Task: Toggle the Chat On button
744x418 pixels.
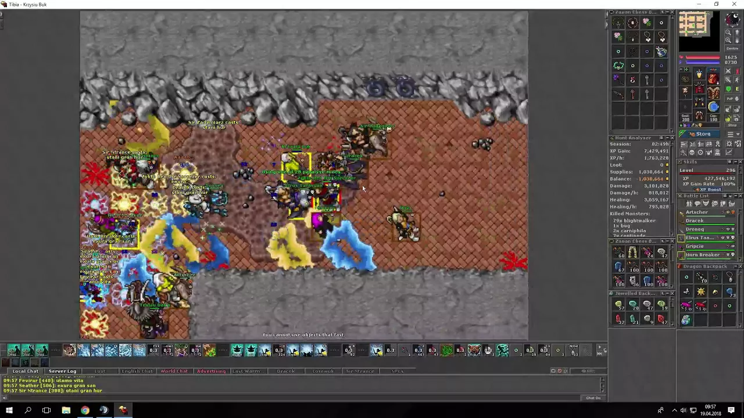Action: pyautogui.click(x=593, y=398)
